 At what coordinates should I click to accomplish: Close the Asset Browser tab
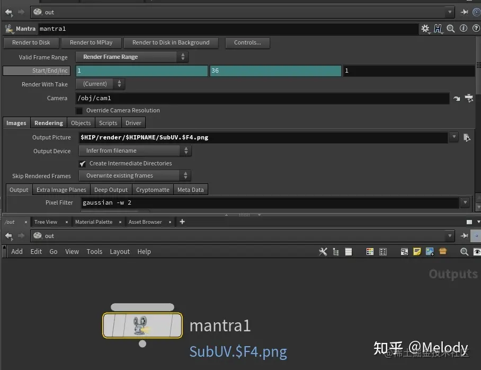point(170,222)
